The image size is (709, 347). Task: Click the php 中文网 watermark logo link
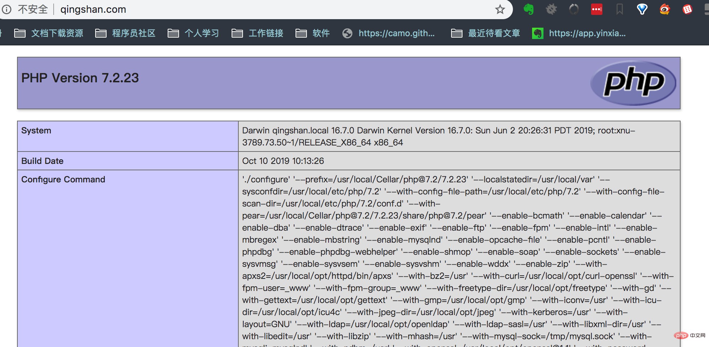[x=689, y=335]
